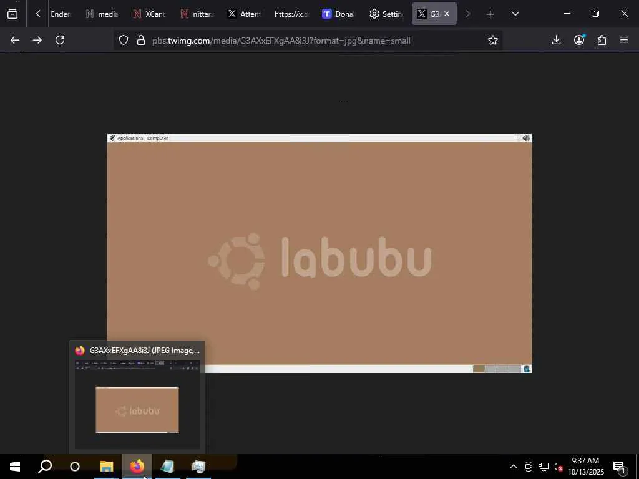Viewport: 639px width, 479px height.
Task: Open File Explorer from taskbar
Action: point(106,467)
